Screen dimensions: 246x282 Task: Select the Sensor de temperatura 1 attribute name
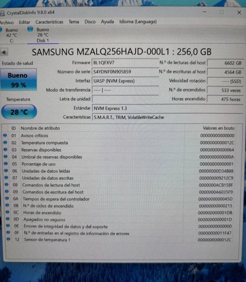[47, 240]
